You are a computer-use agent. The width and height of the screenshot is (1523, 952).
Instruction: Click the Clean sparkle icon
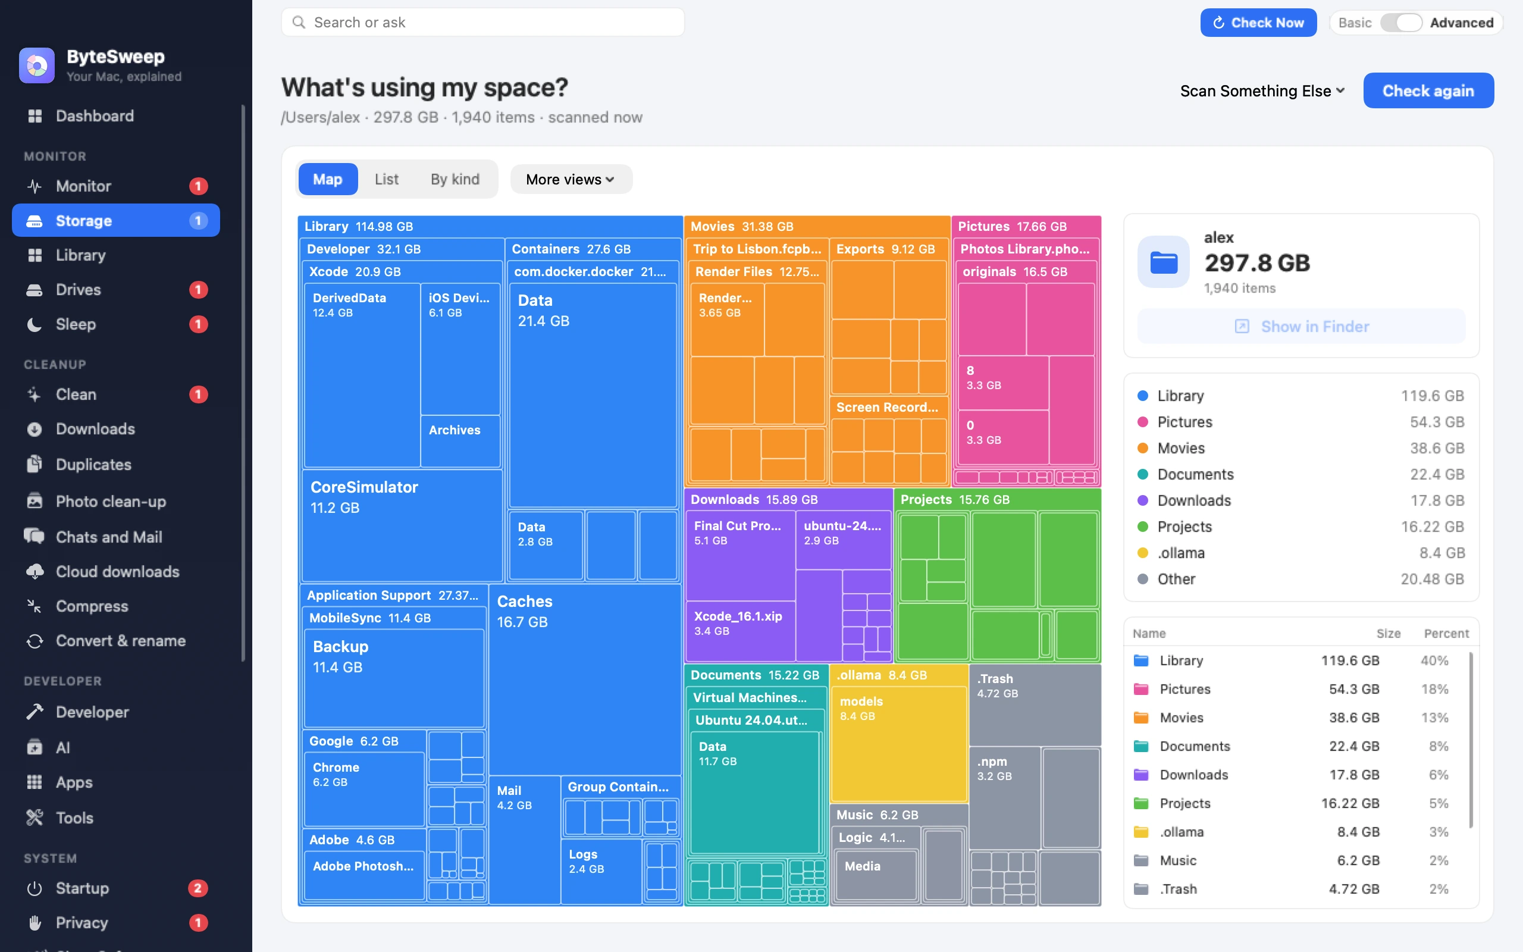pos(35,394)
